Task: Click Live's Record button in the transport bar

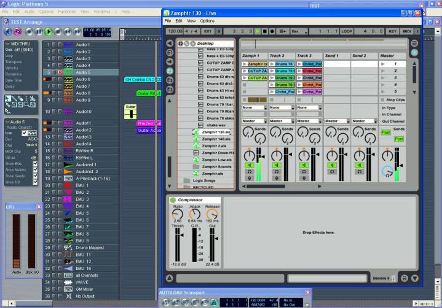Action: point(272,31)
